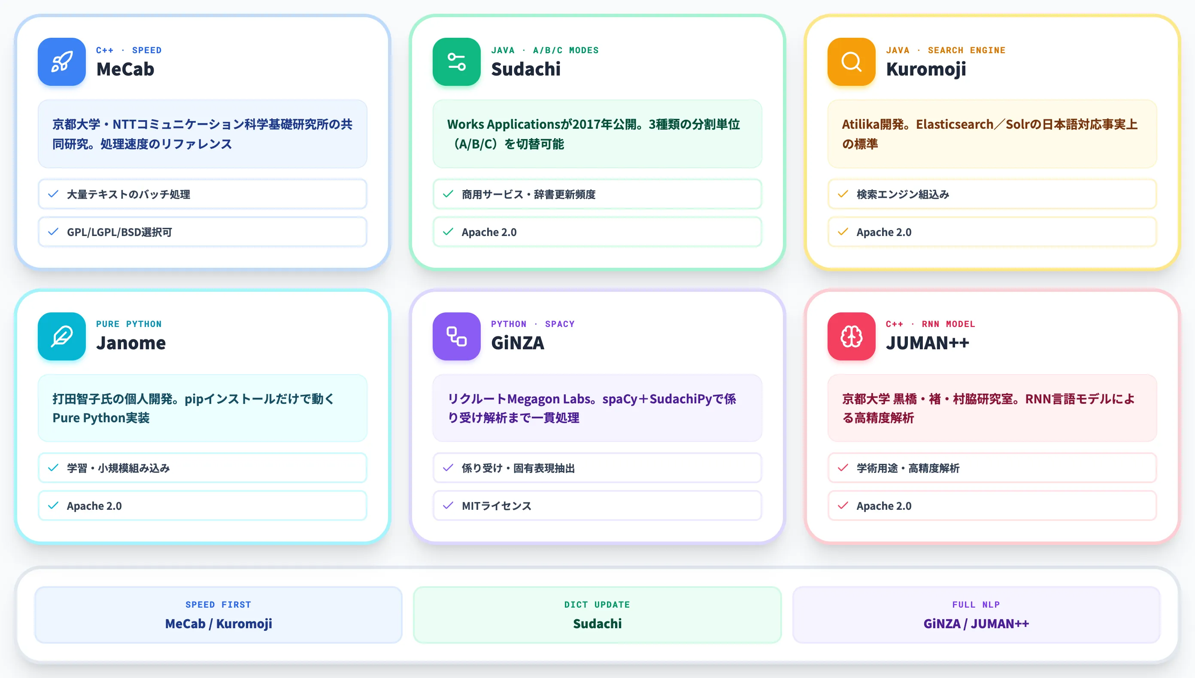Click the "JAVA · A/B/C MODES" tag line
This screenshot has height=678, width=1195.
(545, 50)
